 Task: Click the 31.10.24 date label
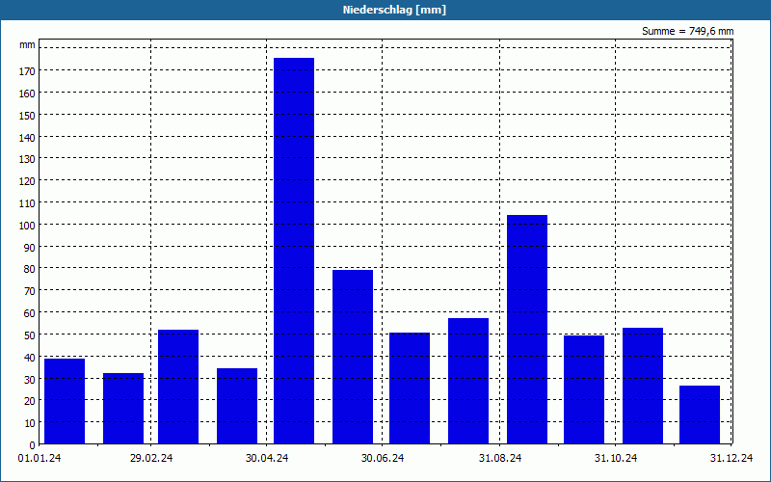(616, 459)
